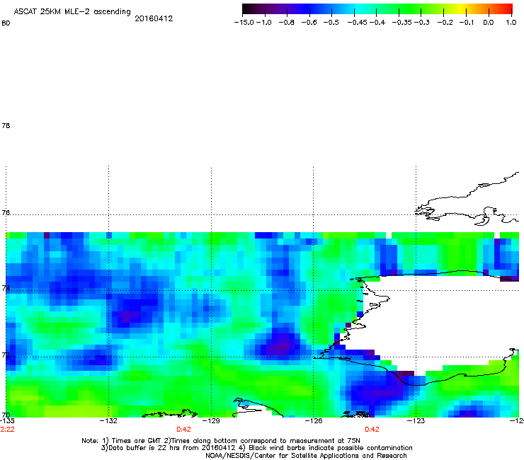Select the -0.4 color scale label
This screenshot has width=524, height=460.
point(377,23)
